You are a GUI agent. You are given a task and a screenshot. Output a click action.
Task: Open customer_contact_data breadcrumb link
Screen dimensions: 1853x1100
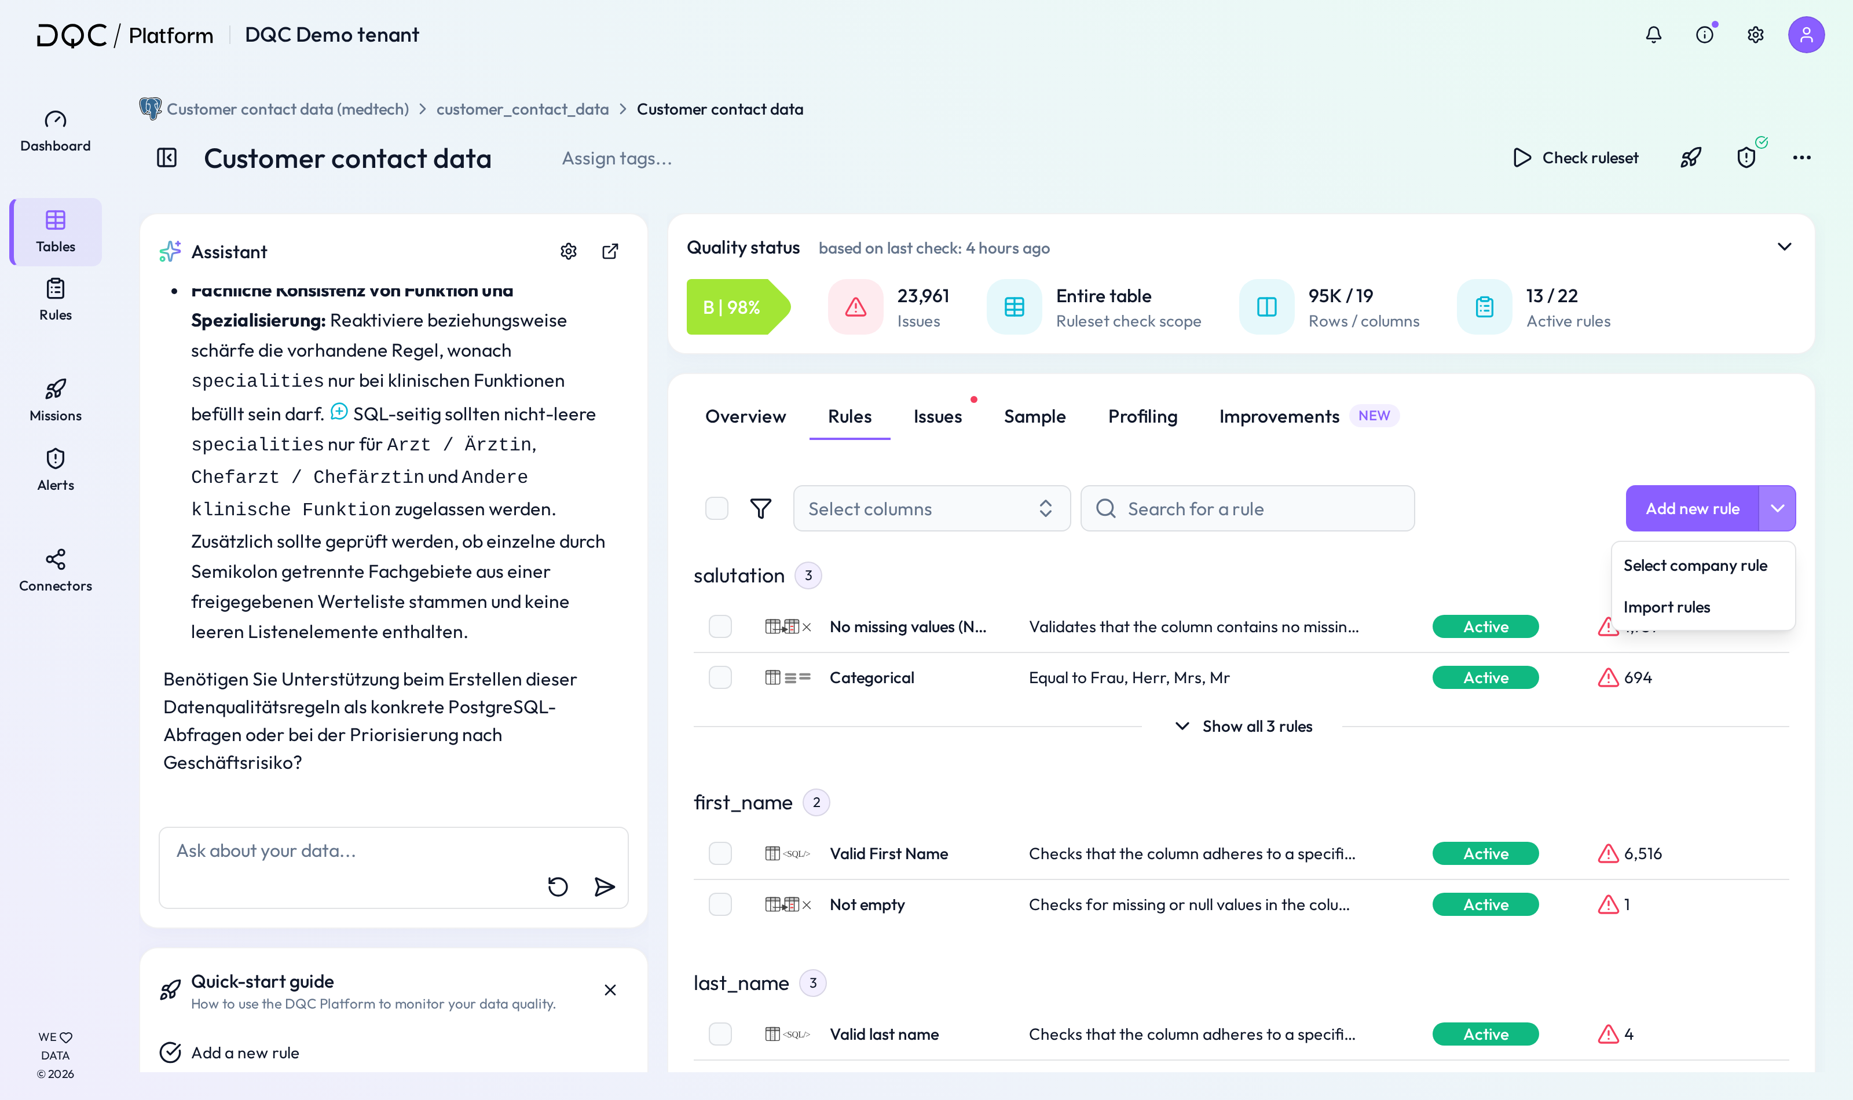(x=522, y=109)
